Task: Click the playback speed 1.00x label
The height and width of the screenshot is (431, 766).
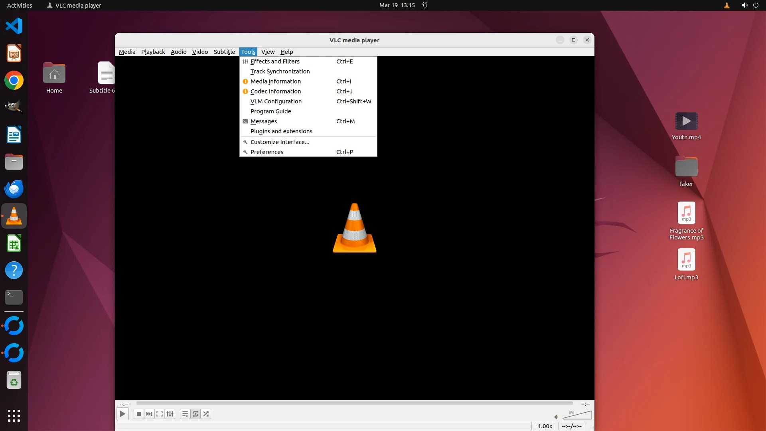Action: [x=545, y=426]
